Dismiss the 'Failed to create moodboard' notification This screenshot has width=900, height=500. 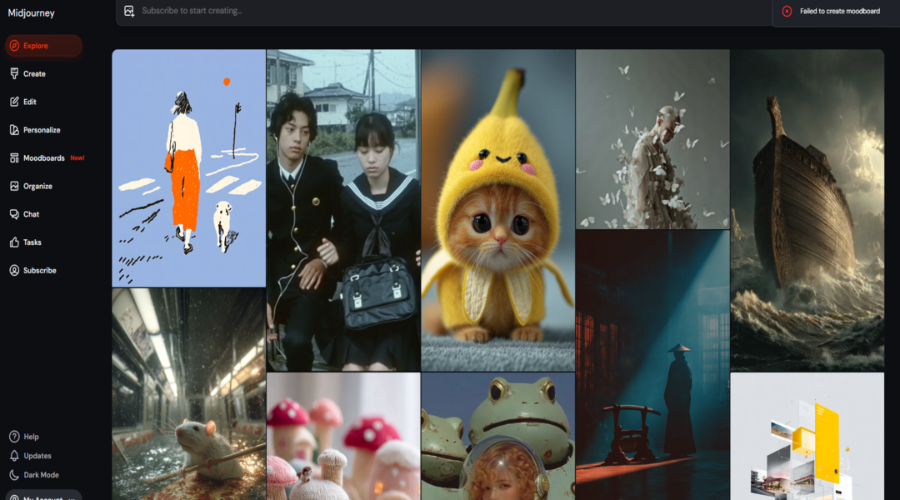836,11
